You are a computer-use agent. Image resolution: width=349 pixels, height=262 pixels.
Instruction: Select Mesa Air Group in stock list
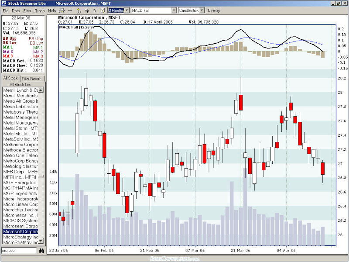[x=21, y=101]
